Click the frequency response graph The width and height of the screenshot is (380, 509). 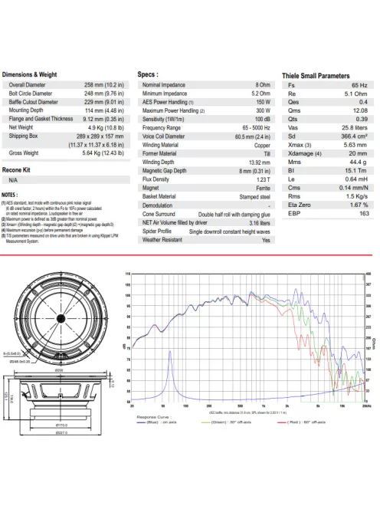click(248, 340)
